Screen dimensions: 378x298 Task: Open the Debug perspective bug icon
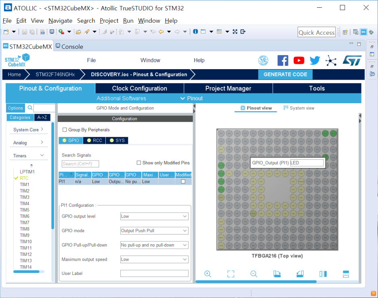pyautogui.click(x=371, y=32)
